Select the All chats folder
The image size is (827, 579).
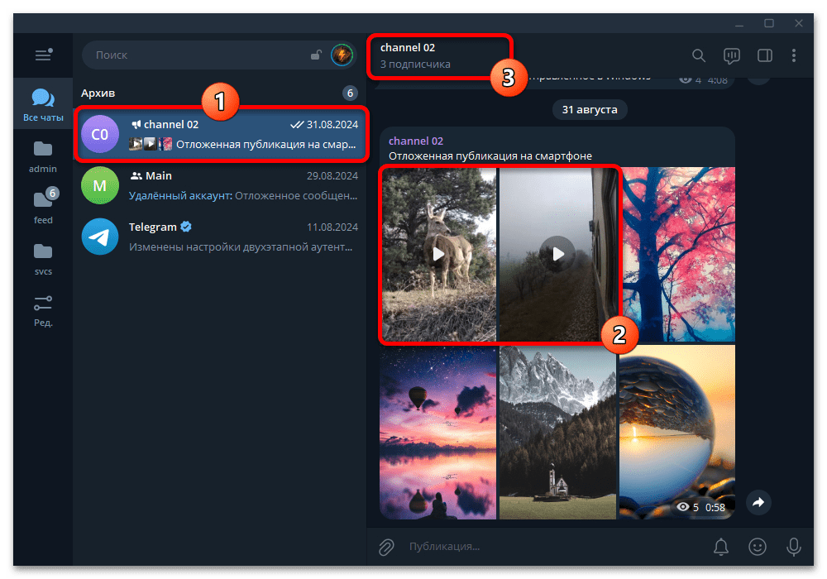point(43,104)
